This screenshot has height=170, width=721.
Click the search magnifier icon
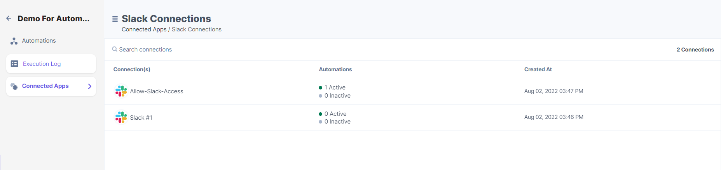click(x=115, y=49)
